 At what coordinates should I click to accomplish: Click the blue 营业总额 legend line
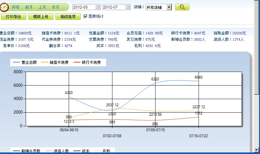(16, 62)
